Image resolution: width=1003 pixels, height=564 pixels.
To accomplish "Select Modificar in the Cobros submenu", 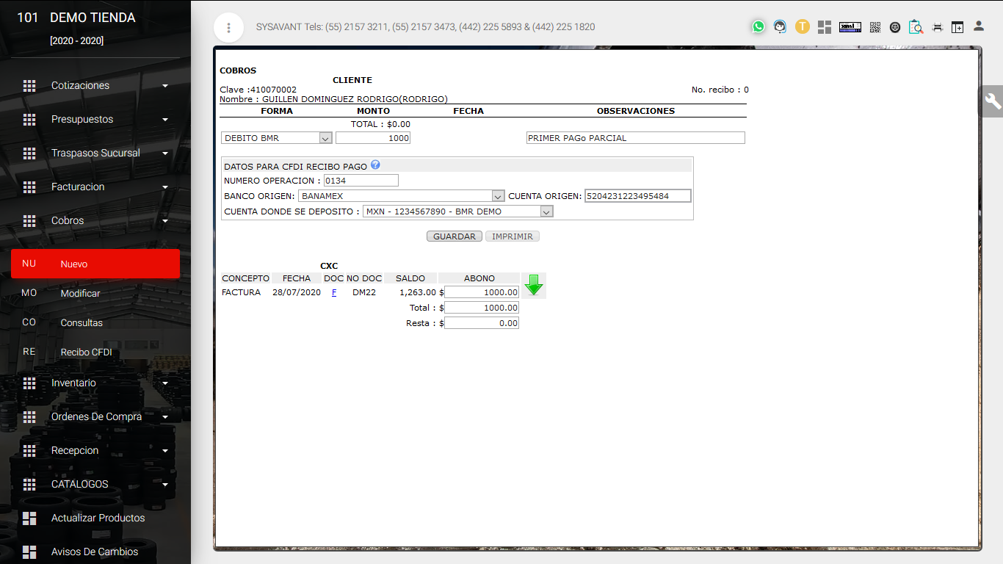I will 95,294.
